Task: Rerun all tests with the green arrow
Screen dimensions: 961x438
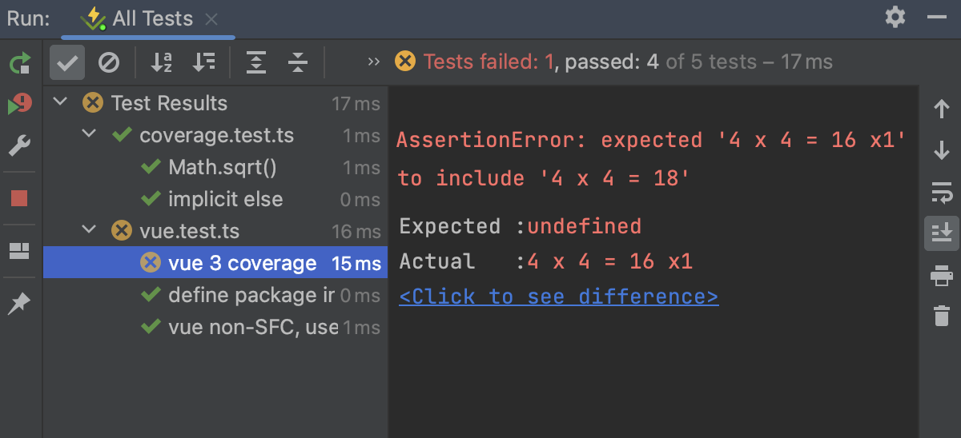Action: (20, 63)
